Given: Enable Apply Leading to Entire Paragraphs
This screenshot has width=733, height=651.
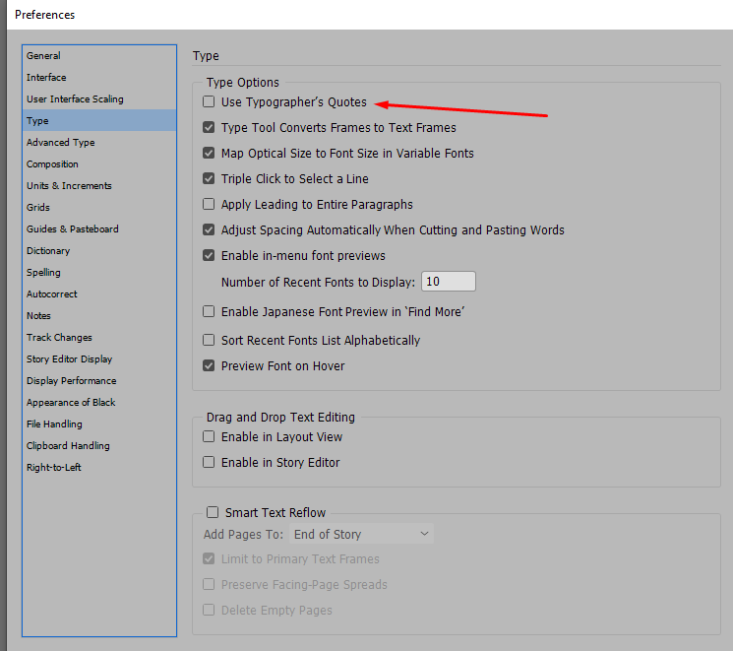Looking at the screenshot, I should [209, 205].
